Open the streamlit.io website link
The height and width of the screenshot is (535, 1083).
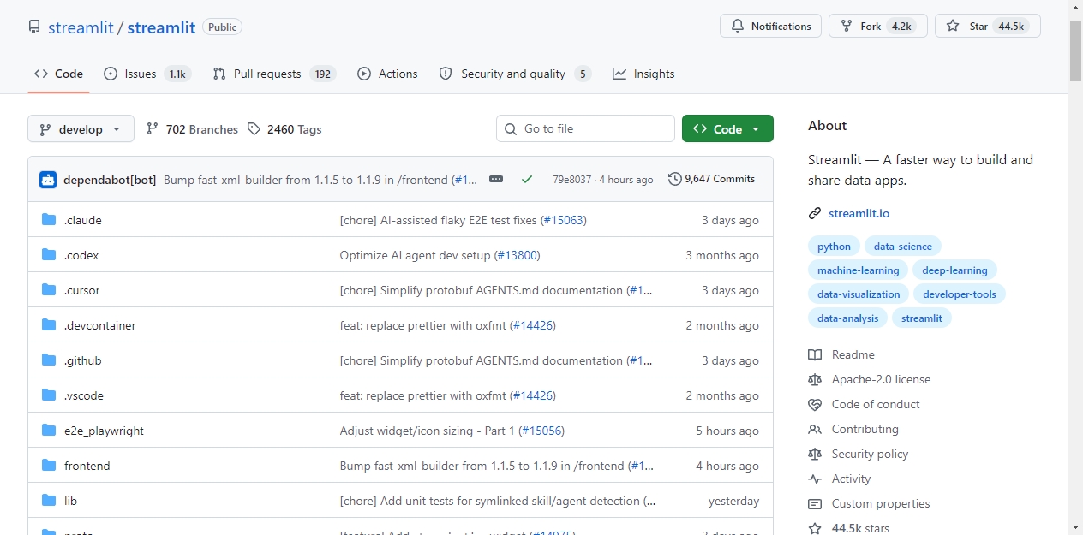pos(859,213)
